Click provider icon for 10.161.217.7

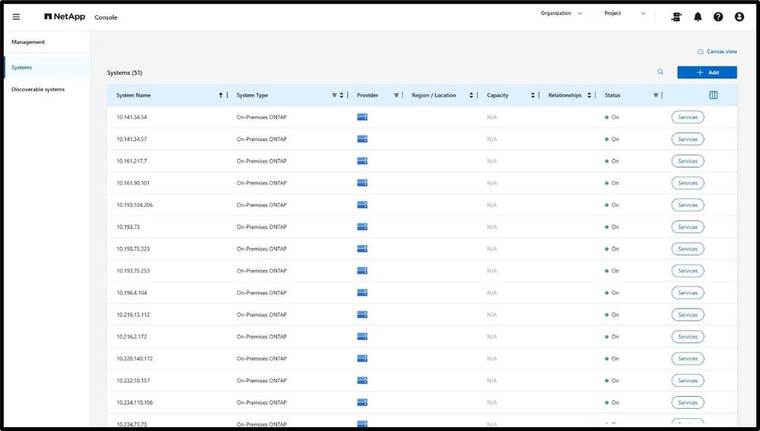[362, 161]
